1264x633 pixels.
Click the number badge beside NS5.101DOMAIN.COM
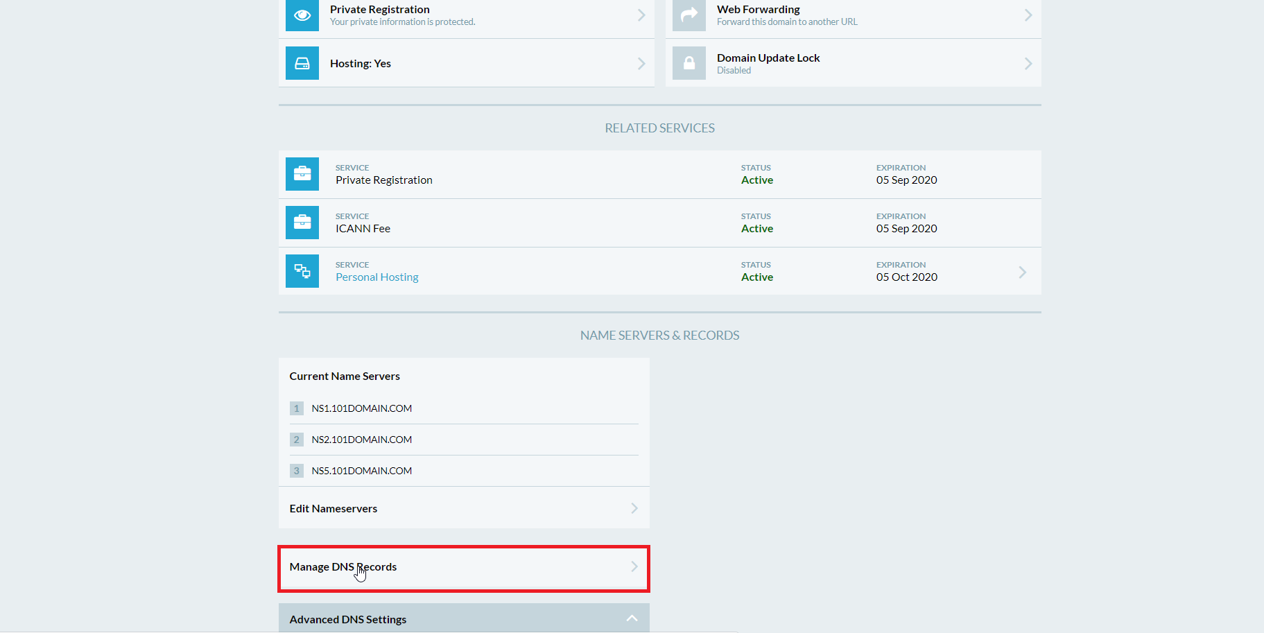click(x=297, y=471)
